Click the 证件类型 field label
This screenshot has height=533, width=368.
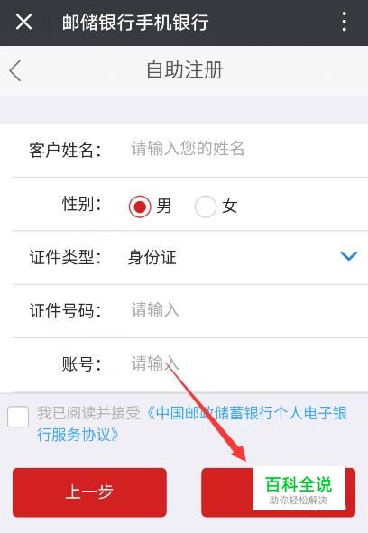65,257
